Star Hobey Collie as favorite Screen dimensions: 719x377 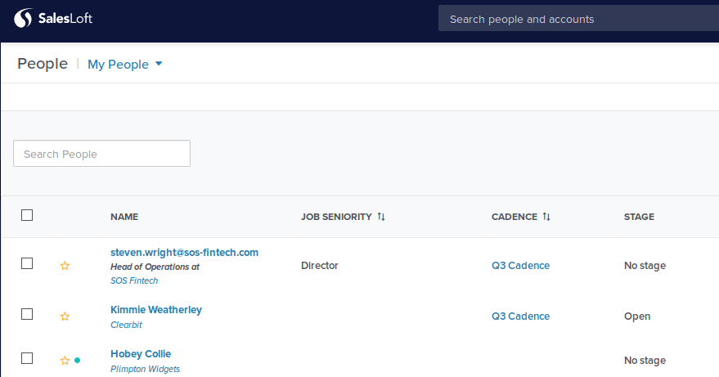65,361
